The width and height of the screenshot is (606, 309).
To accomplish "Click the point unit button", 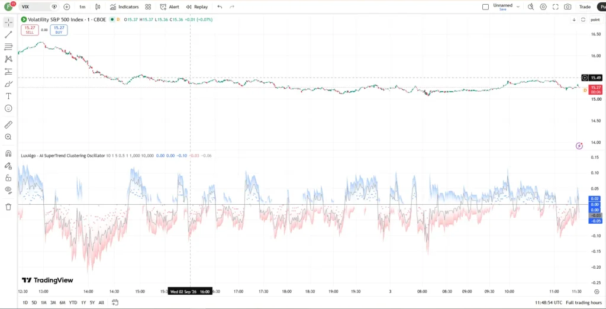I will 595,20.
